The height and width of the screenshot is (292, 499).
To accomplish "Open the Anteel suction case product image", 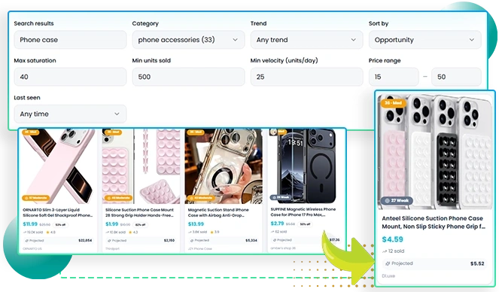I will (x=435, y=152).
